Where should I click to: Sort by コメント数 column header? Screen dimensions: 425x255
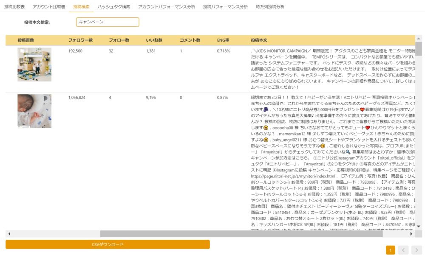(190, 40)
